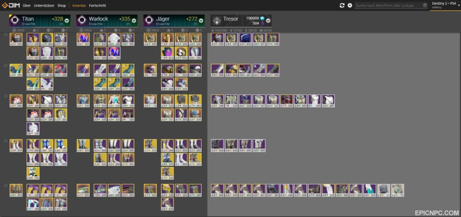Click vault count A 183/200
Image resolution: width=461 pixels, height=217 pixels.
[220, 30]
